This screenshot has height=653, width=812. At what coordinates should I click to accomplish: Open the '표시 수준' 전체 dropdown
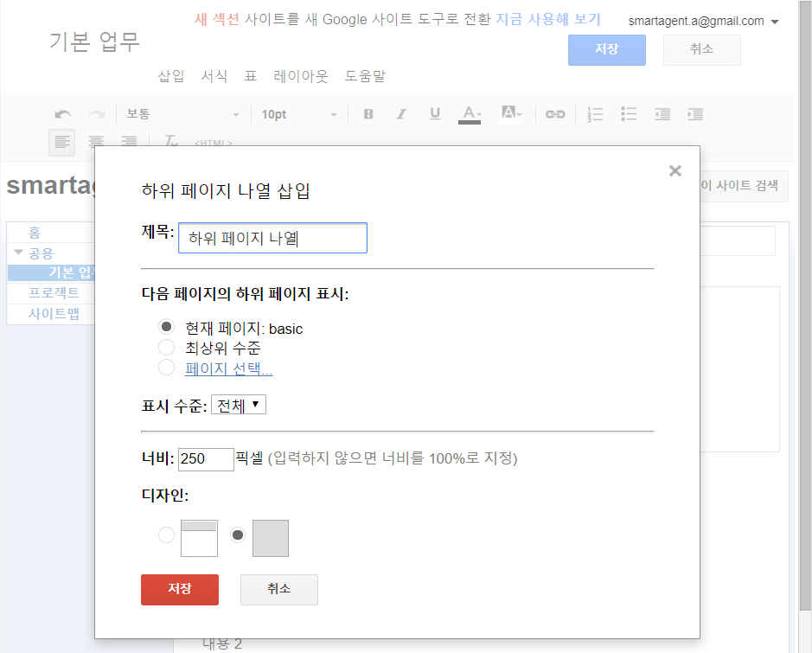pos(239,405)
